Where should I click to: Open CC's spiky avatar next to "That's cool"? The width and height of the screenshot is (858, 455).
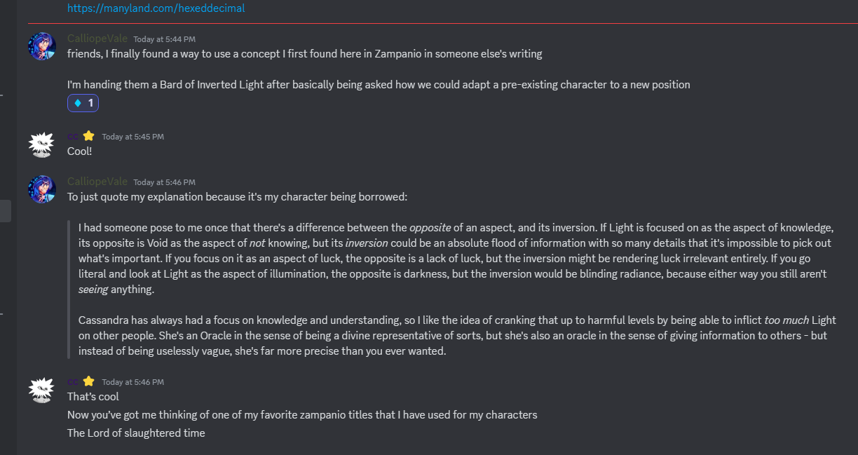coord(41,389)
